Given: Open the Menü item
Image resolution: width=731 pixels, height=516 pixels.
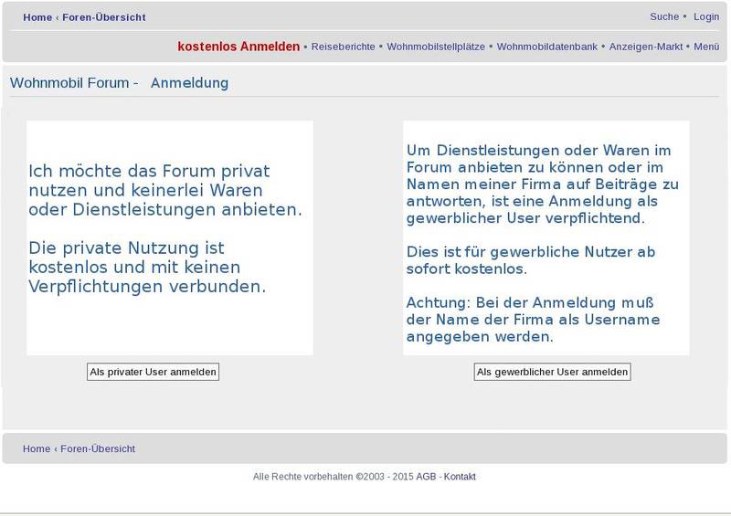Looking at the screenshot, I should point(706,47).
